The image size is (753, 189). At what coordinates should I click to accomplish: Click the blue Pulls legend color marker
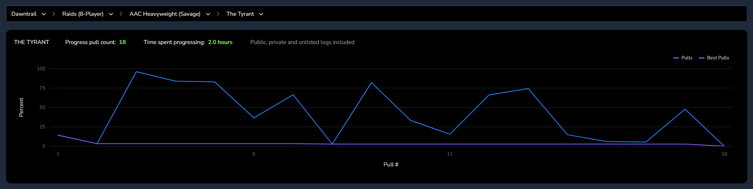pos(676,58)
